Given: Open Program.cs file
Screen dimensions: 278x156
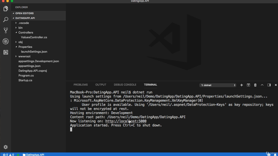Looking at the screenshot, I should click(26, 76).
